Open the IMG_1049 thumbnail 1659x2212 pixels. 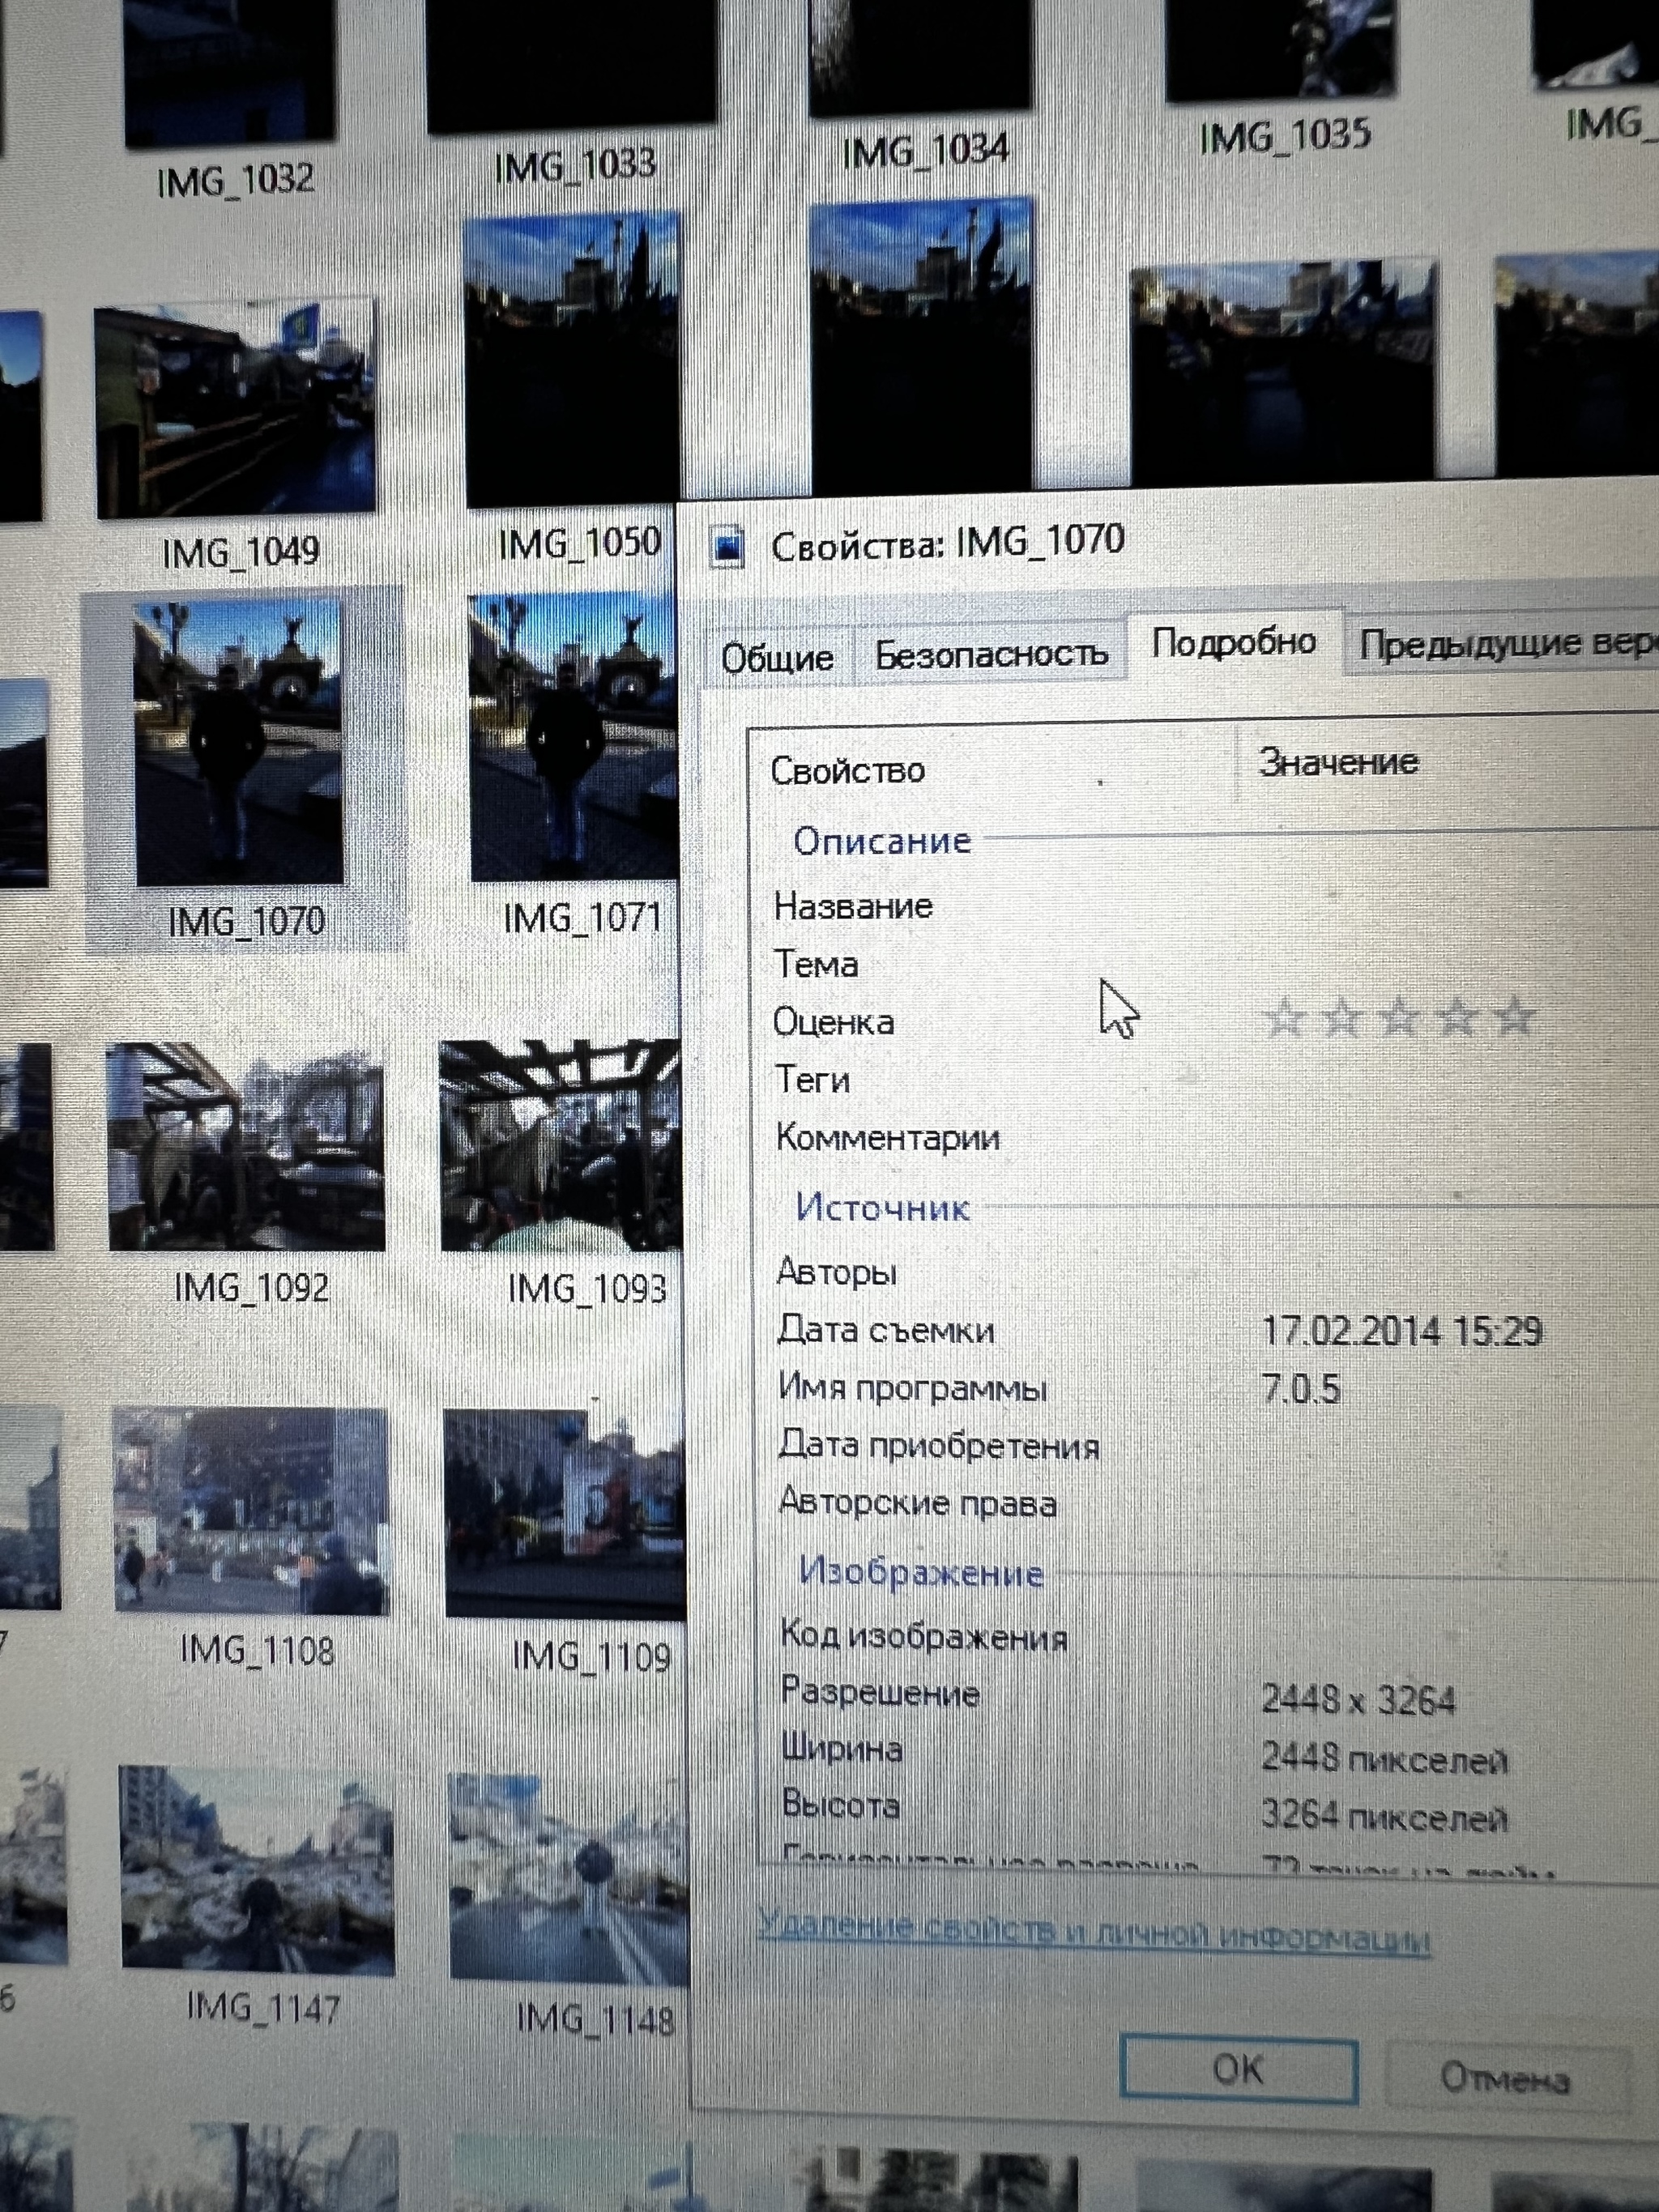pyautogui.click(x=236, y=410)
